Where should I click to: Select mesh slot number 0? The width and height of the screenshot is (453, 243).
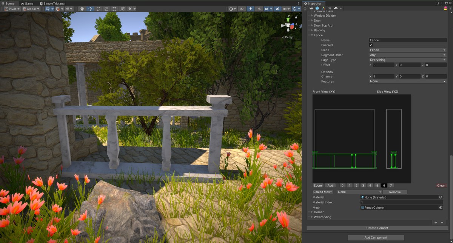click(x=342, y=186)
